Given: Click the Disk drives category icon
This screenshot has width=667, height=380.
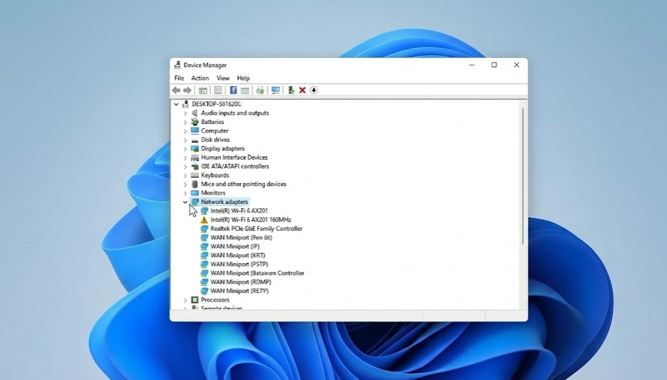Looking at the screenshot, I should [x=195, y=140].
